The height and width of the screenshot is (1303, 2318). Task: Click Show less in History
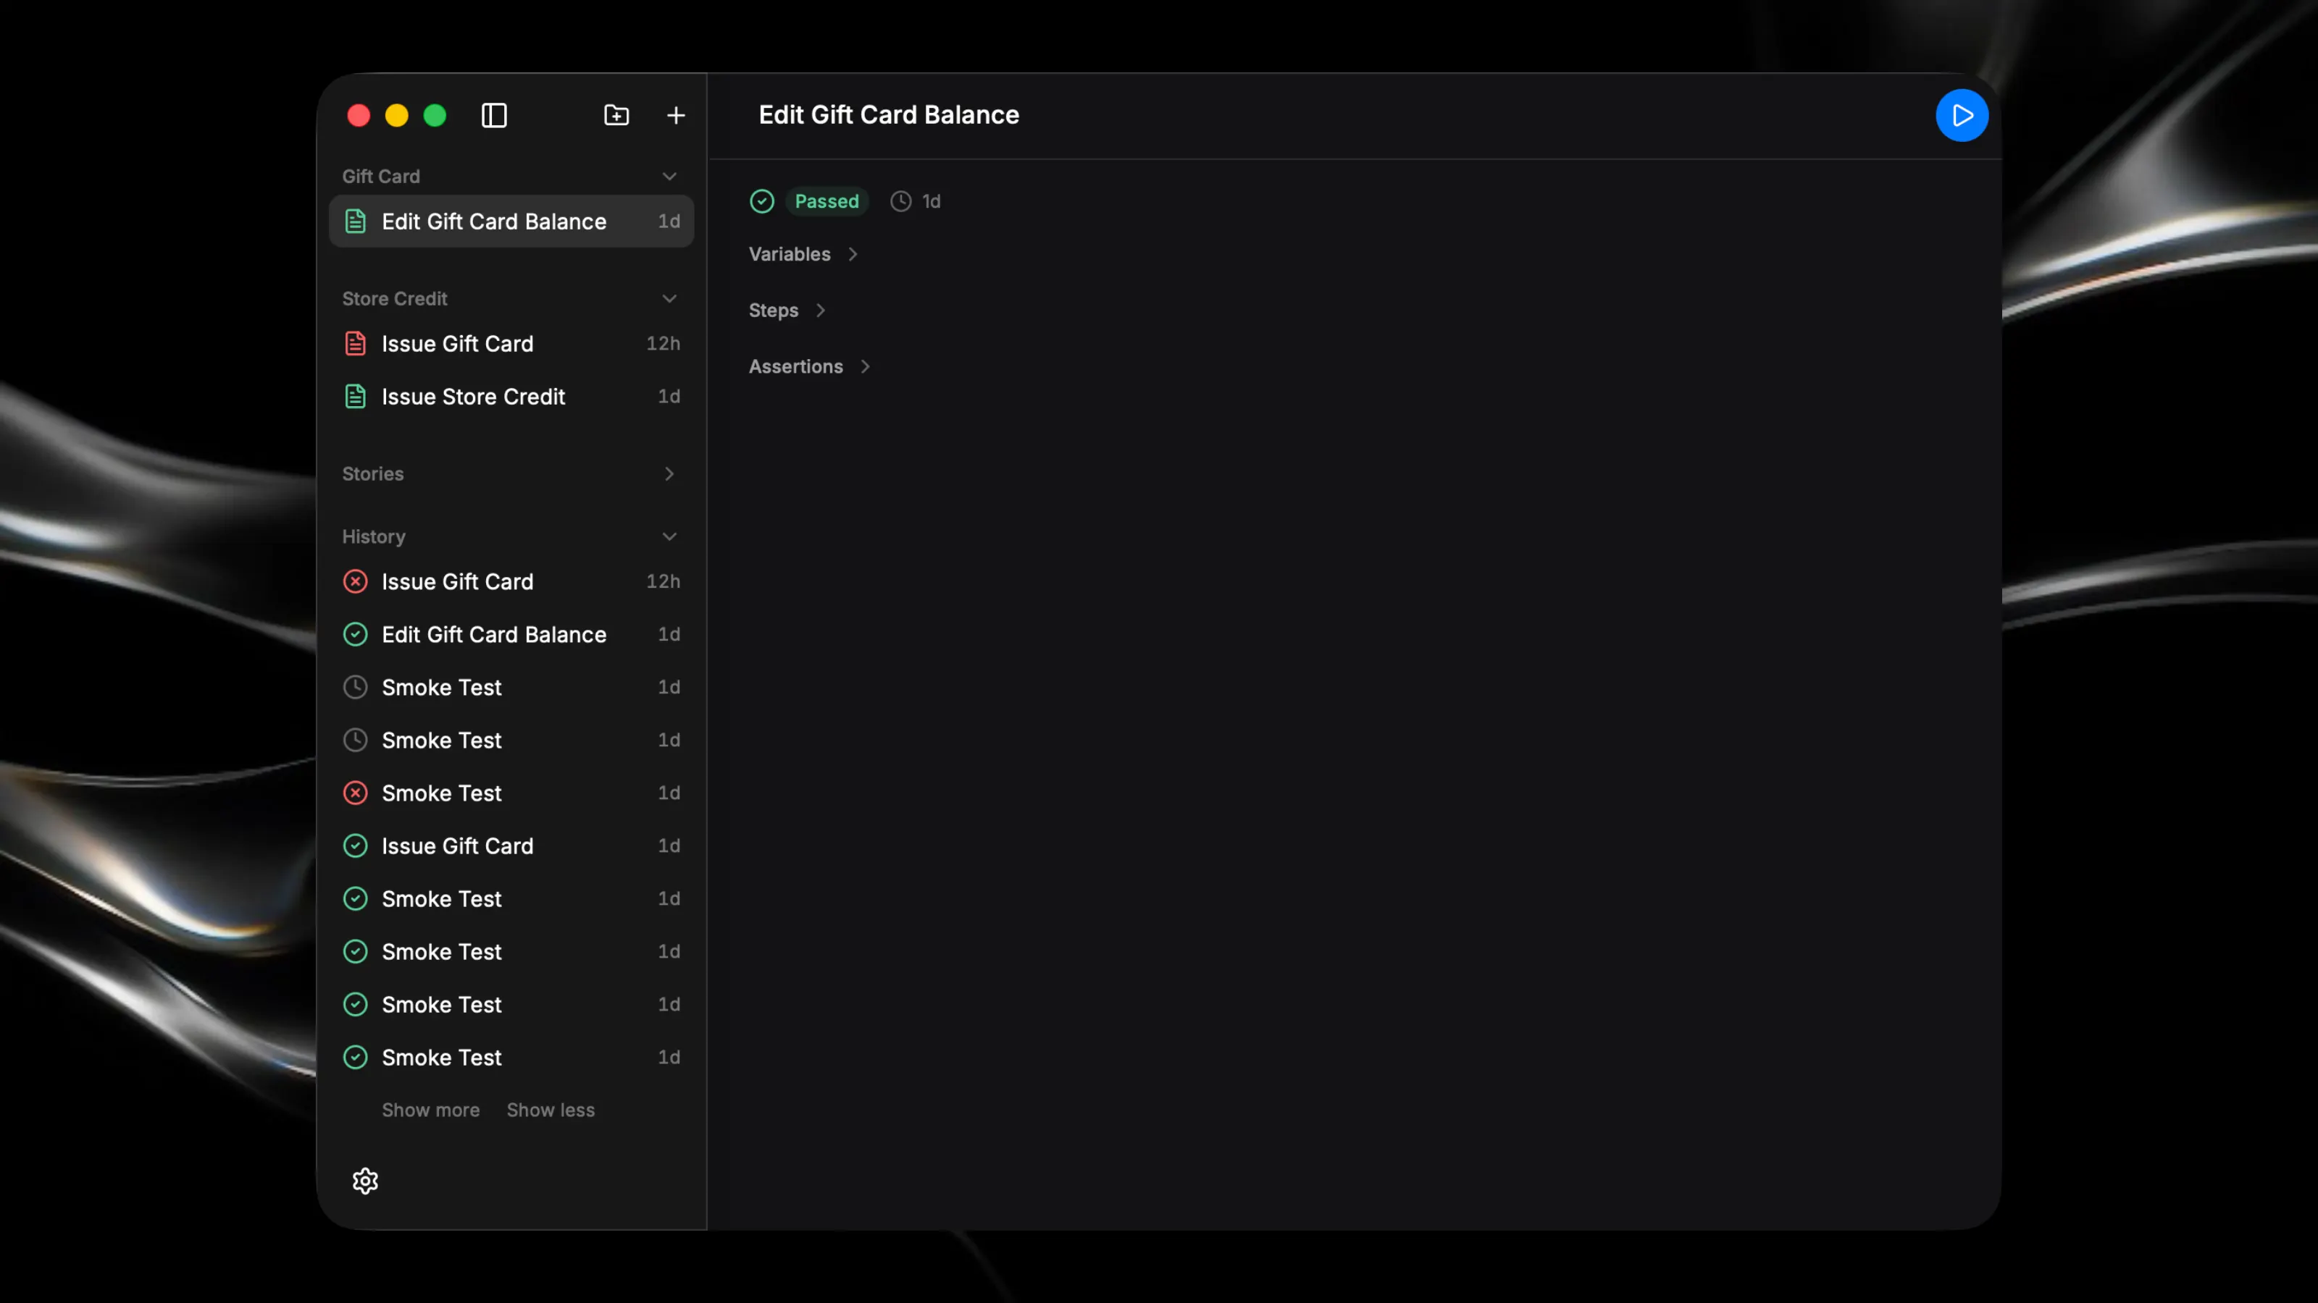[x=551, y=1110]
